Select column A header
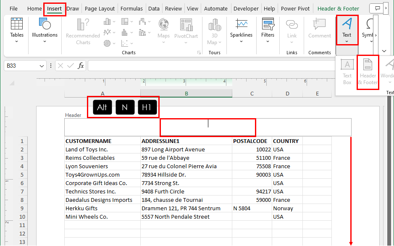Image resolution: width=394 pixels, height=246 pixels. tap(102, 94)
